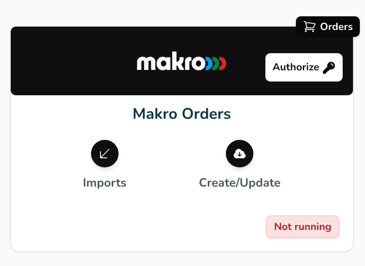The image size is (365, 266).
Task: Click the blue arc in makro logo
Action: tap(209, 63)
